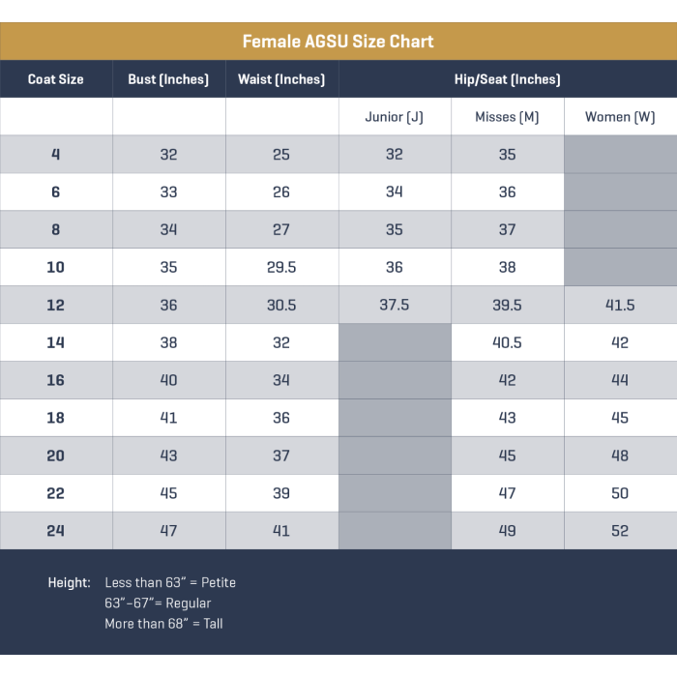Click the More than 68" = Tall note
Image resolution: width=677 pixels, height=677 pixels.
click(163, 624)
